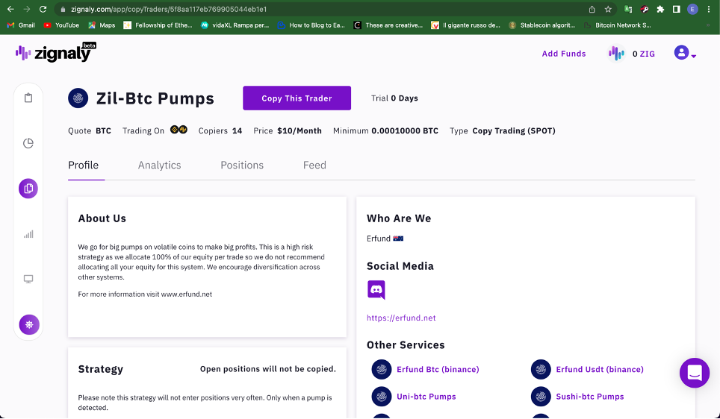Click the "Copy Trading (SPOT)" type text
The height and width of the screenshot is (419, 720).
coord(514,130)
